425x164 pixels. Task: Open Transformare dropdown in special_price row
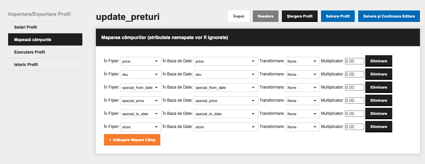303,101
